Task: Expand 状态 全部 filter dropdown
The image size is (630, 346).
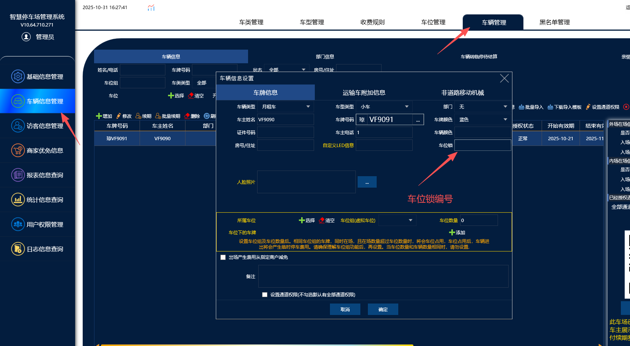Action: (x=303, y=70)
